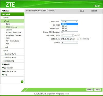Select SSID4 from the dropdown list
Viewport: 103px width, 96px height.
pos(70,30)
